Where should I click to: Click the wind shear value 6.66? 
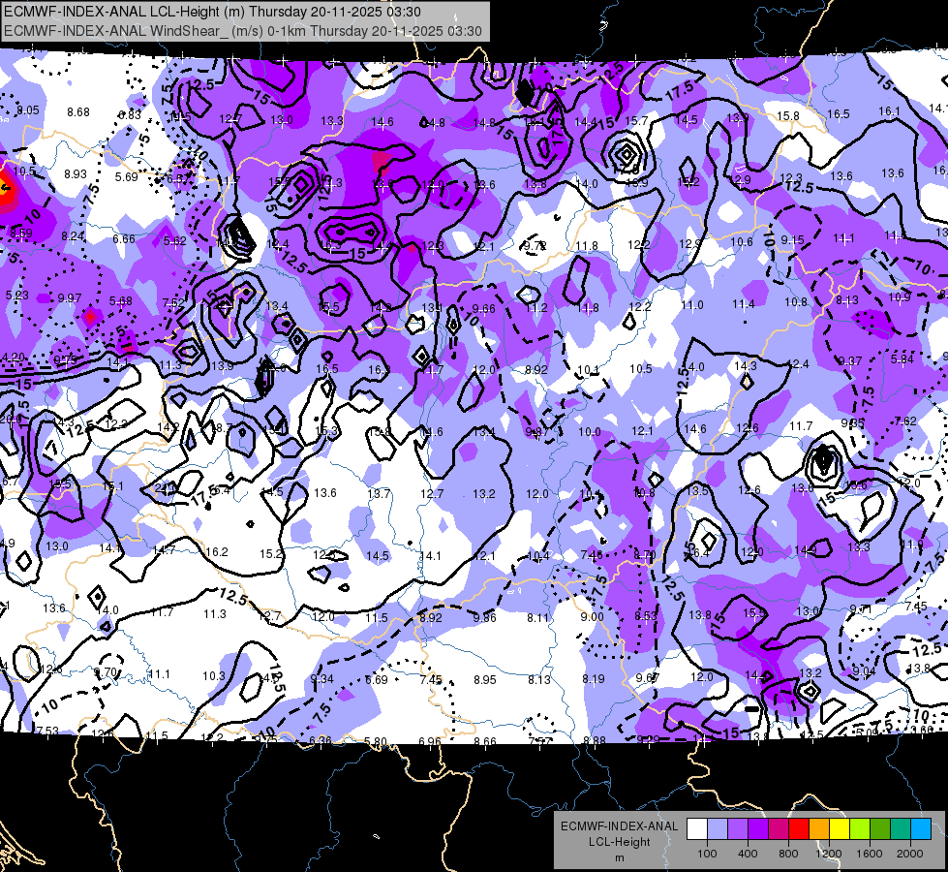click(124, 239)
